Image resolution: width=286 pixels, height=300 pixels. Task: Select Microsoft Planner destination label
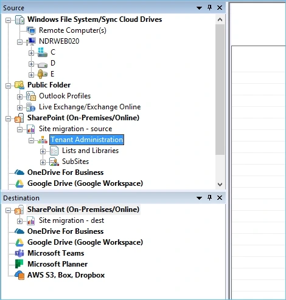click(x=58, y=264)
